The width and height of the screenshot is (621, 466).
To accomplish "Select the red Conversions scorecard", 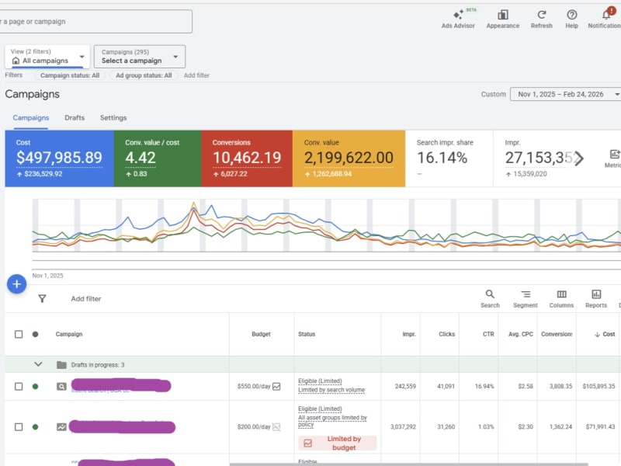I will pyautogui.click(x=247, y=158).
